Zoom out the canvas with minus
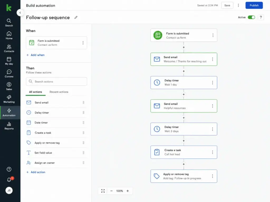The width and height of the screenshot is (270, 202). pos(112,191)
